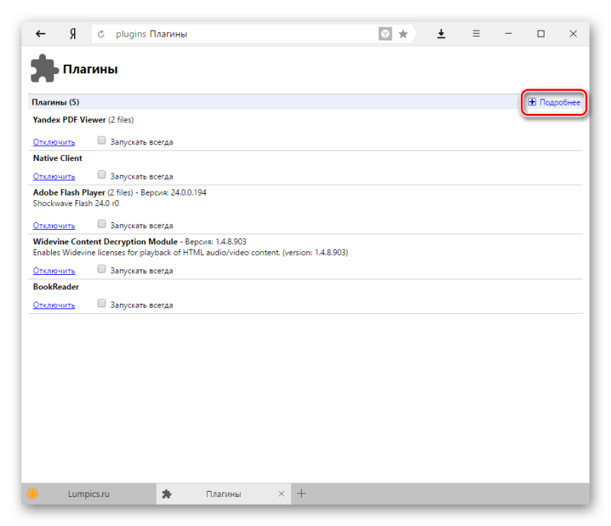Close the browser window

click(x=574, y=34)
